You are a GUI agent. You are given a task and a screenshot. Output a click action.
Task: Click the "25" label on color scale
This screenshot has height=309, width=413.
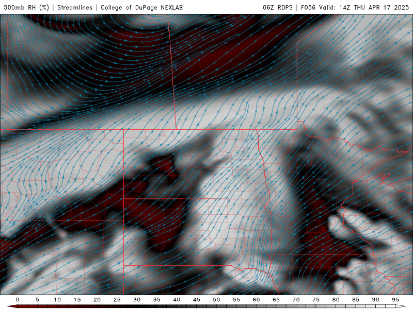click(x=117, y=300)
